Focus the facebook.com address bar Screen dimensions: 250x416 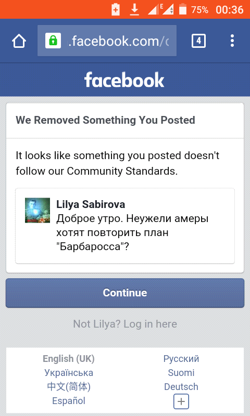pyautogui.click(x=107, y=41)
